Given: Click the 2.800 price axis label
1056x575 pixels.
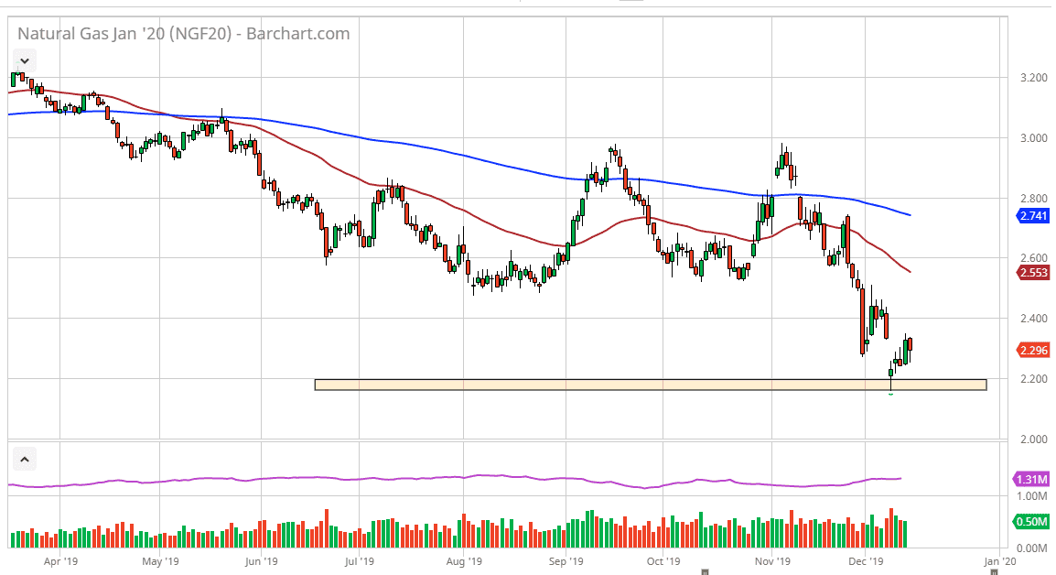Looking at the screenshot, I should pyautogui.click(x=1034, y=199).
